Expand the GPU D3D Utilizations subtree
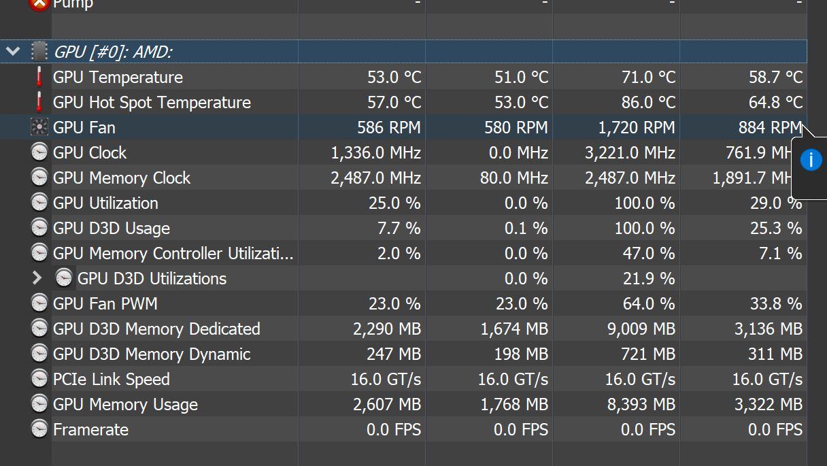This screenshot has height=466, width=827. click(37, 278)
